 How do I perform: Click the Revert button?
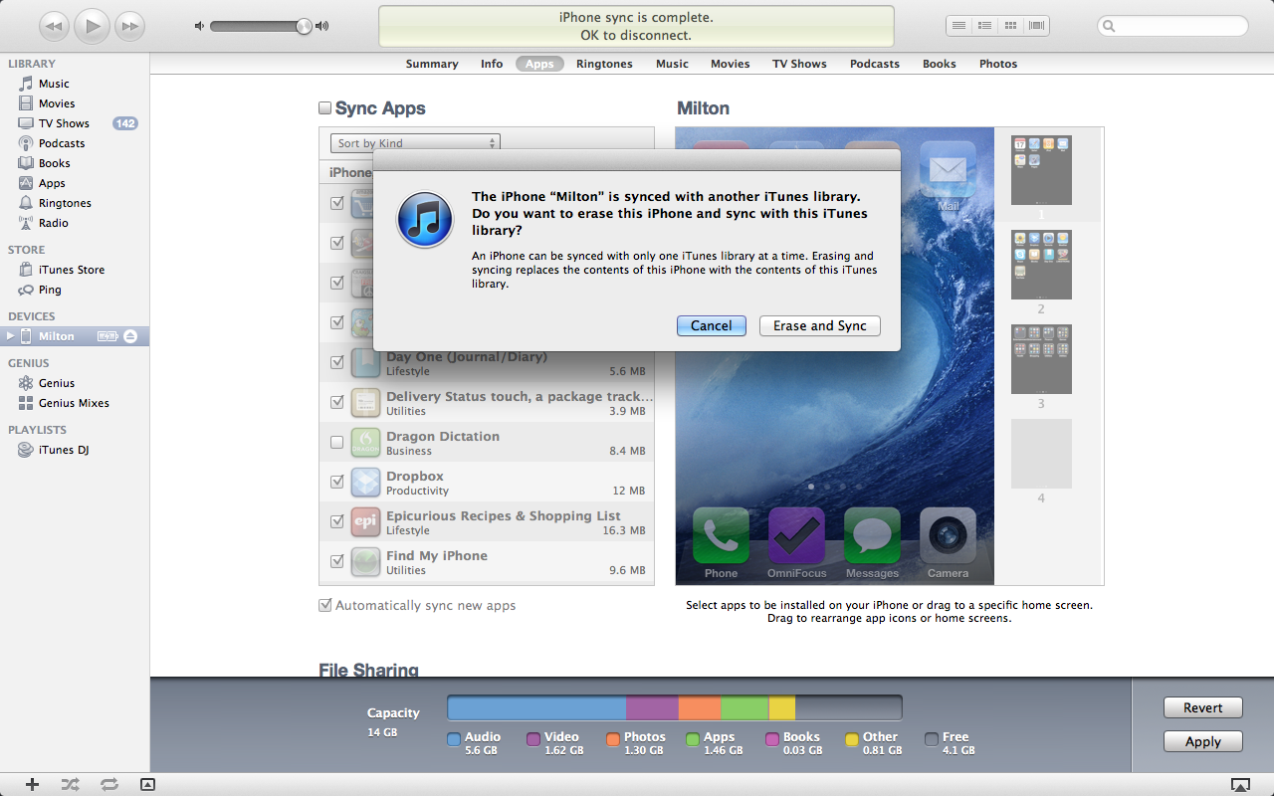[1203, 707]
